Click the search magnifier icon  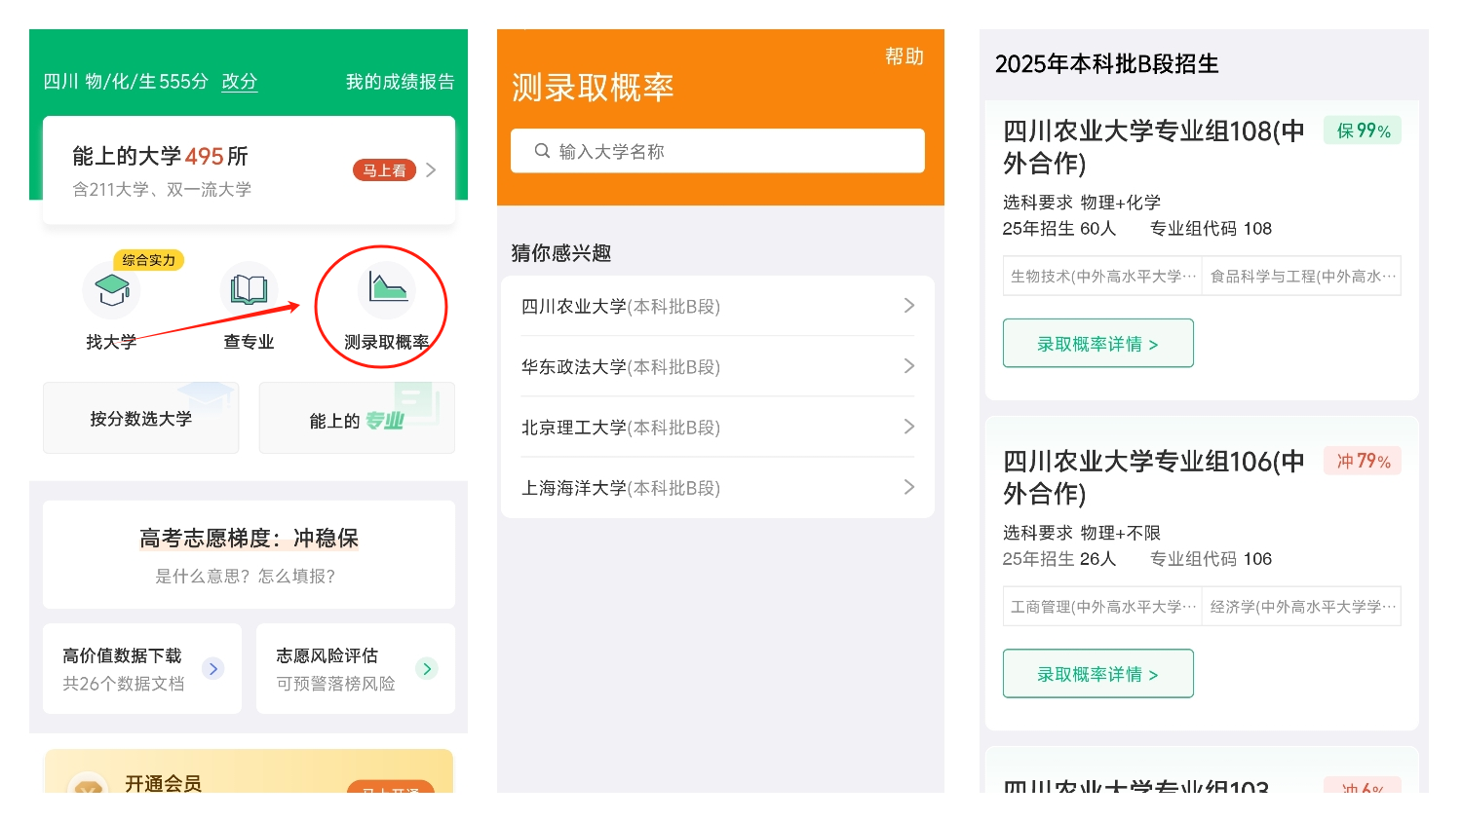[x=542, y=151]
